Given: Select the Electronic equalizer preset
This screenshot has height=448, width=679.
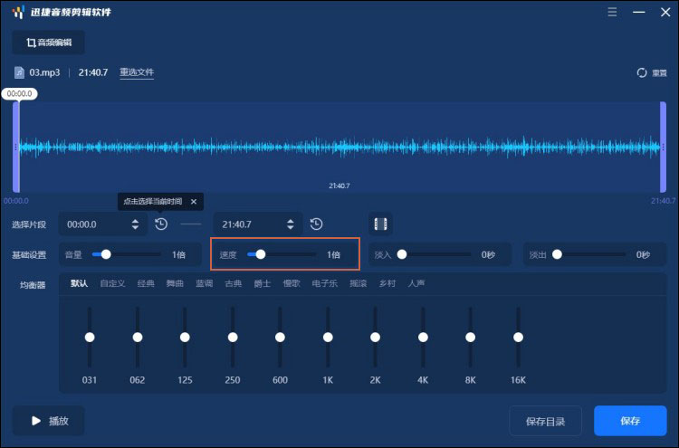Looking at the screenshot, I should click(x=325, y=283).
